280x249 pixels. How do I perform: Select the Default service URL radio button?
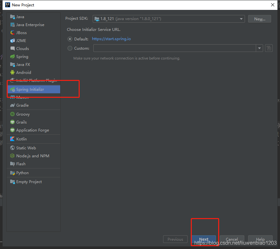70,39
